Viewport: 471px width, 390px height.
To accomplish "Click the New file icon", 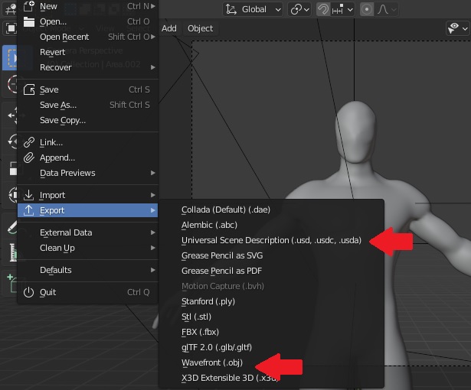I will coord(29,6).
